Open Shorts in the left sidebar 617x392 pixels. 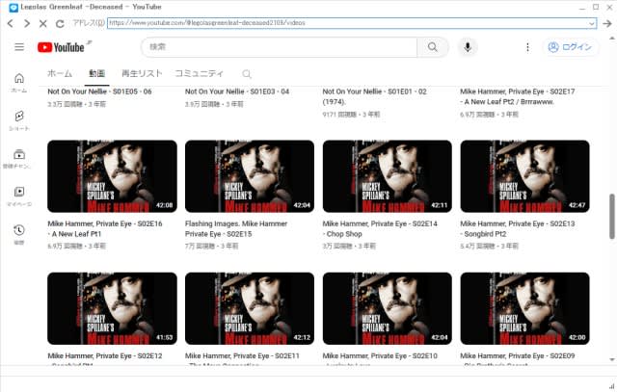[x=19, y=120]
